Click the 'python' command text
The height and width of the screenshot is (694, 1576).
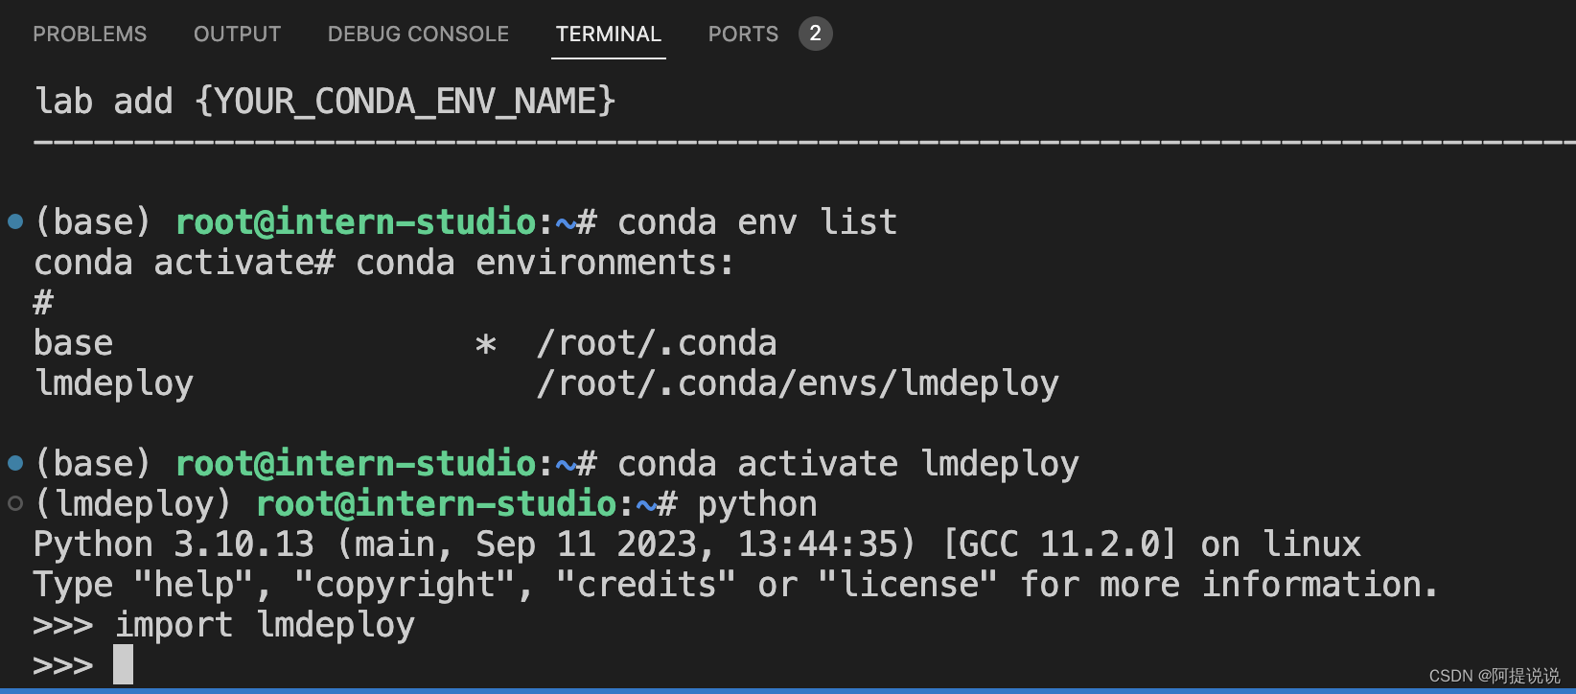(x=757, y=504)
